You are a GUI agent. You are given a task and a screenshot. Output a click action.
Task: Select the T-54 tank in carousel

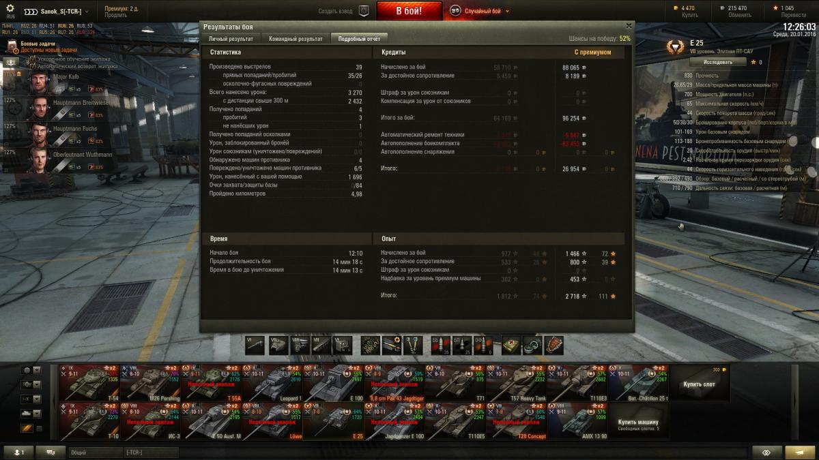(89, 383)
